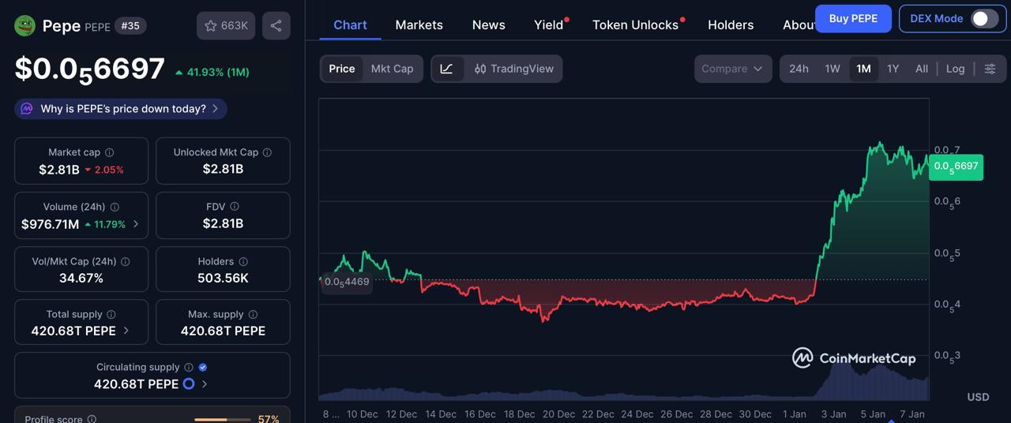Image resolution: width=1011 pixels, height=423 pixels.
Task: Add Pepe to watchlist via star button
Action: (x=226, y=26)
